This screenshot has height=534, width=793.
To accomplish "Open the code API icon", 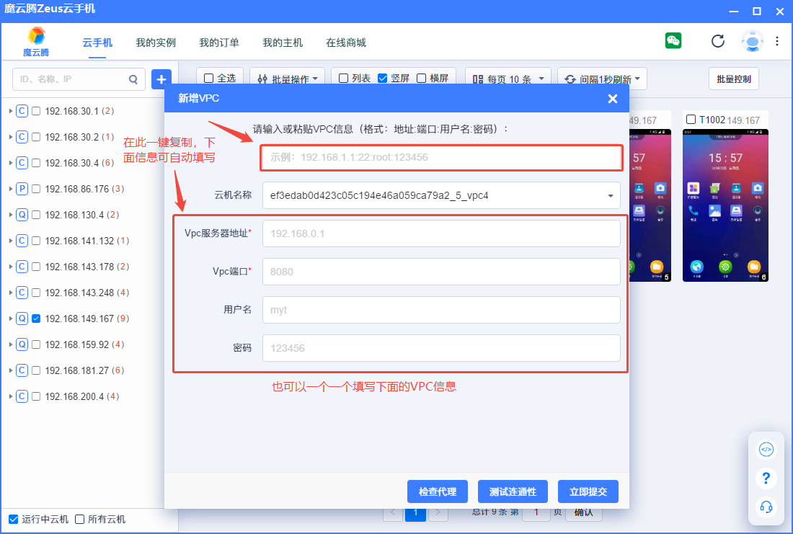I will coord(766,450).
